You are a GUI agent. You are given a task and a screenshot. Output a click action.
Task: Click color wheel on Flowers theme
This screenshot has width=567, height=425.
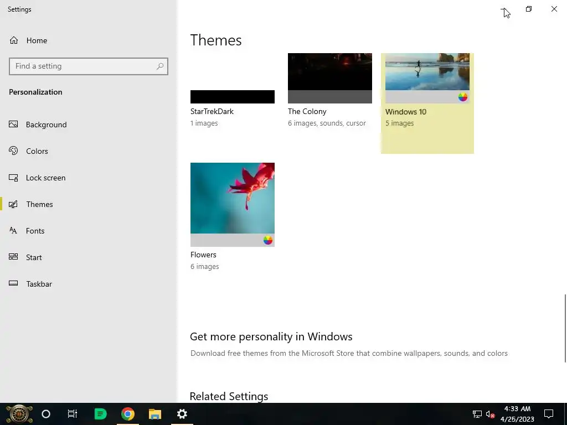tap(268, 240)
